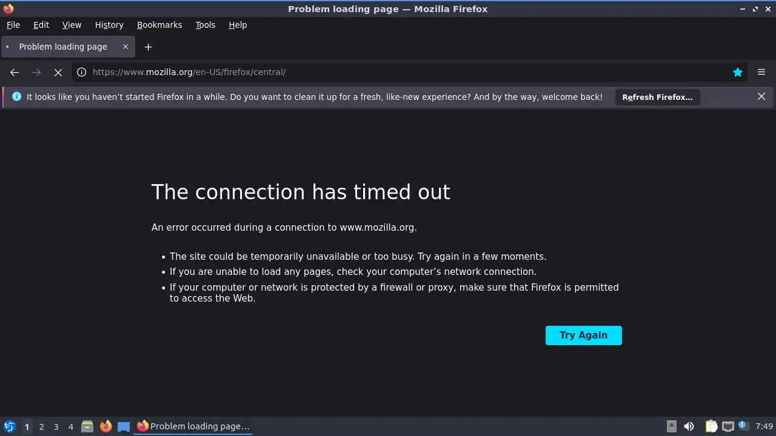Open the File menu
The width and height of the screenshot is (776, 436).
click(x=13, y=25)
